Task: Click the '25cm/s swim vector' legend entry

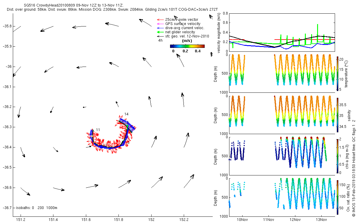Action: coord(181,20)
